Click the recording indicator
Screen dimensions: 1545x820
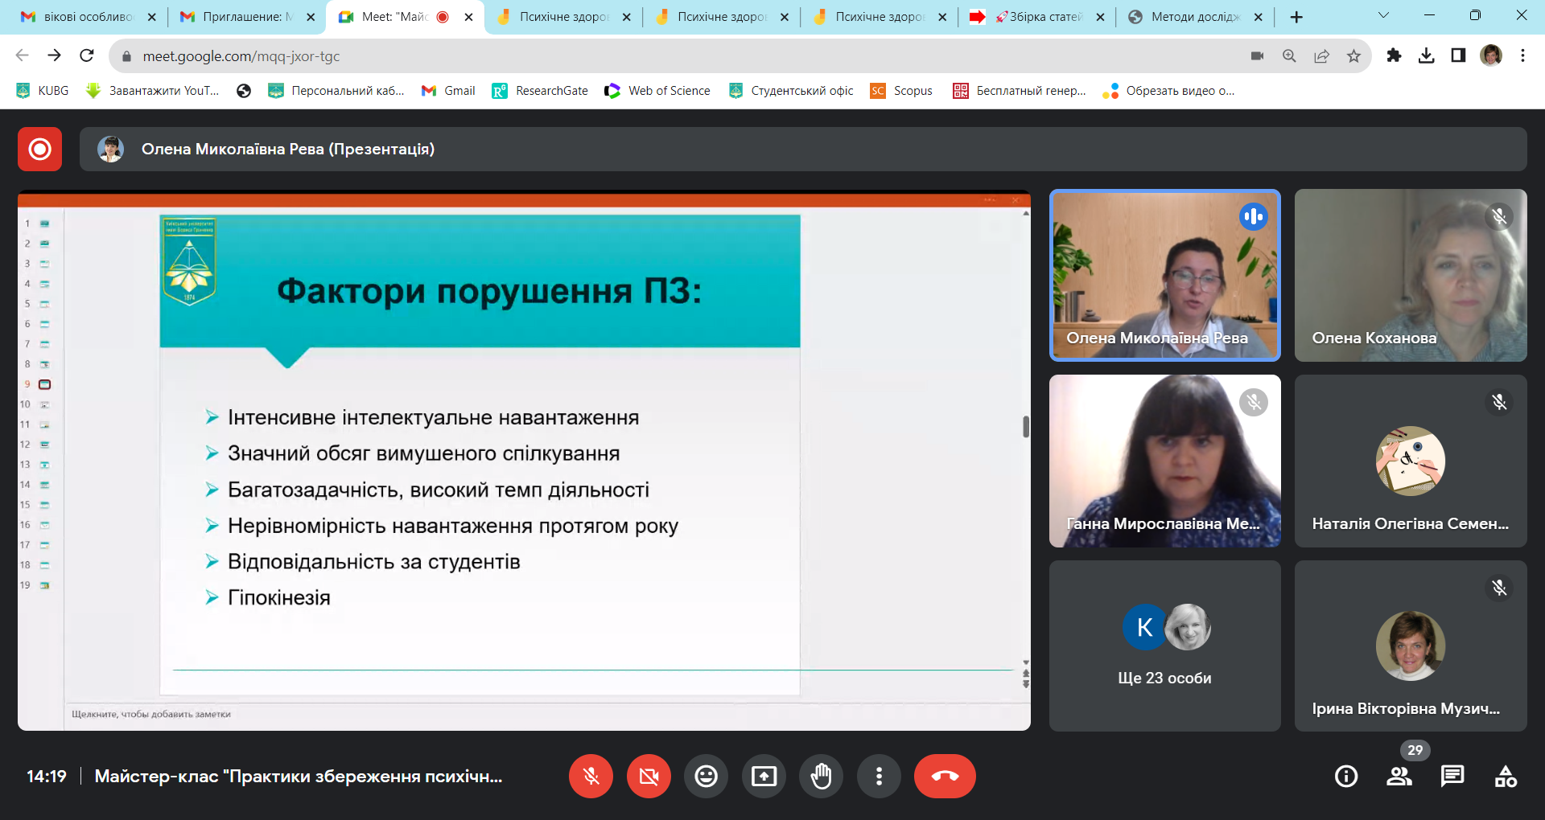pos(39,149)
